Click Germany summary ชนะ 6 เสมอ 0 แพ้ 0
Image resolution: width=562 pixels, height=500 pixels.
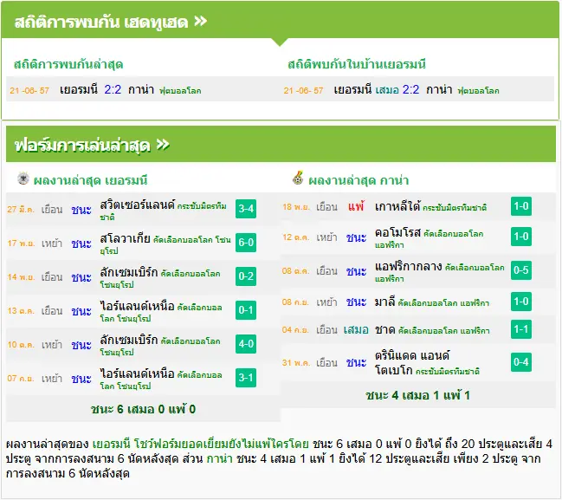(143, 409)
